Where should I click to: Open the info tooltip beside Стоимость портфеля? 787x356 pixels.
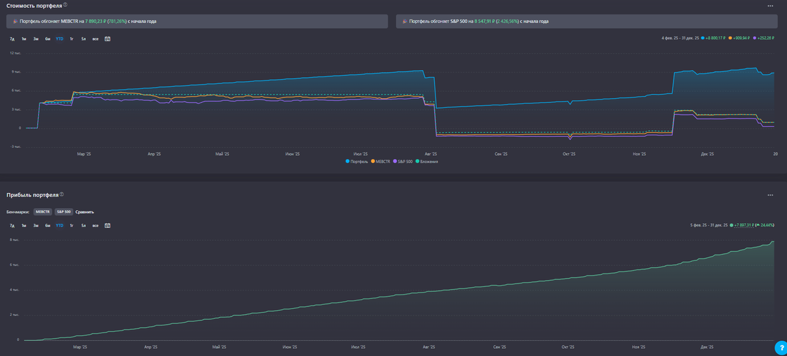coord(66,5)
